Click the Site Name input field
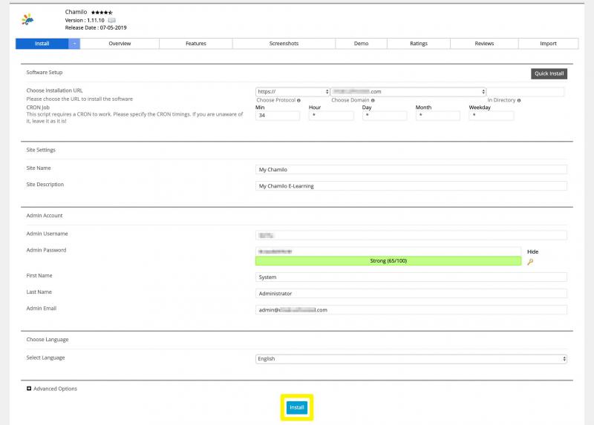 point(411,170)
